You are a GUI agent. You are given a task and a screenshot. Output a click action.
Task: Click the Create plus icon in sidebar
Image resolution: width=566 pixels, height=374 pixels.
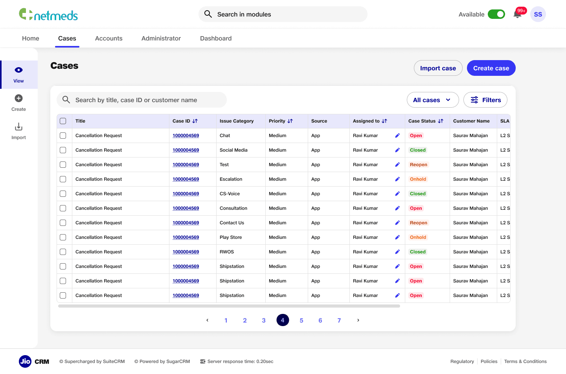[18, 98]
